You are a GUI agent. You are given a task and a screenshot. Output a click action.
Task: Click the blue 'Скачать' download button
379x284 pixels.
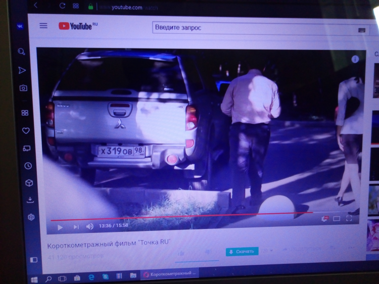[x=242, y=252]
